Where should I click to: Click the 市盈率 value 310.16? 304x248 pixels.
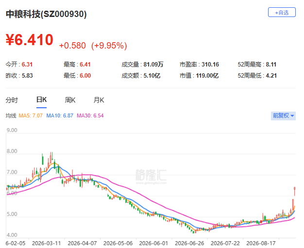coord(210,65)
